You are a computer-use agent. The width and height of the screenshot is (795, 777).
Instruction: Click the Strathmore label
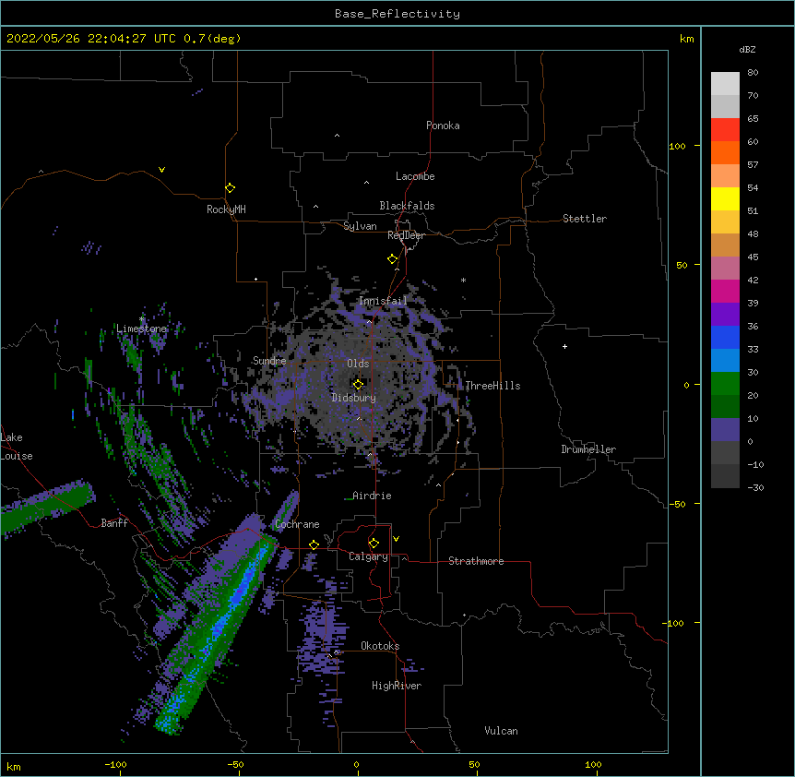point(476,561)
